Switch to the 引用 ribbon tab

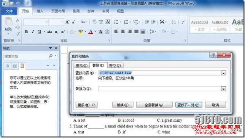coord(76,11)
